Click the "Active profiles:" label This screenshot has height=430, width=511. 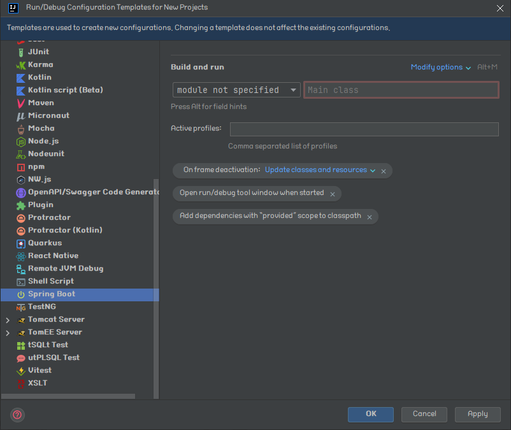point(196,128)
